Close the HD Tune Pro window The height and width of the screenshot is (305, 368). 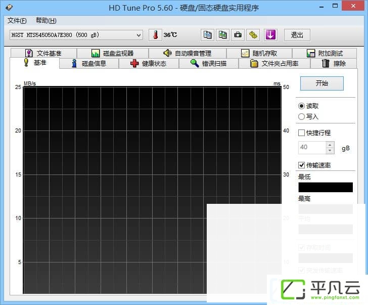pyautogui.click(x=353, y=6)
